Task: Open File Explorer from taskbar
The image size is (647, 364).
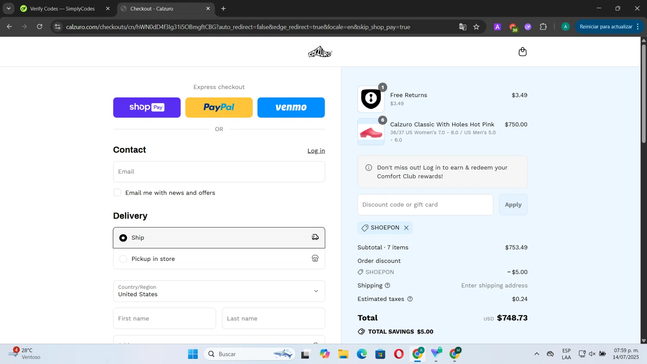Action: [343, 354]
